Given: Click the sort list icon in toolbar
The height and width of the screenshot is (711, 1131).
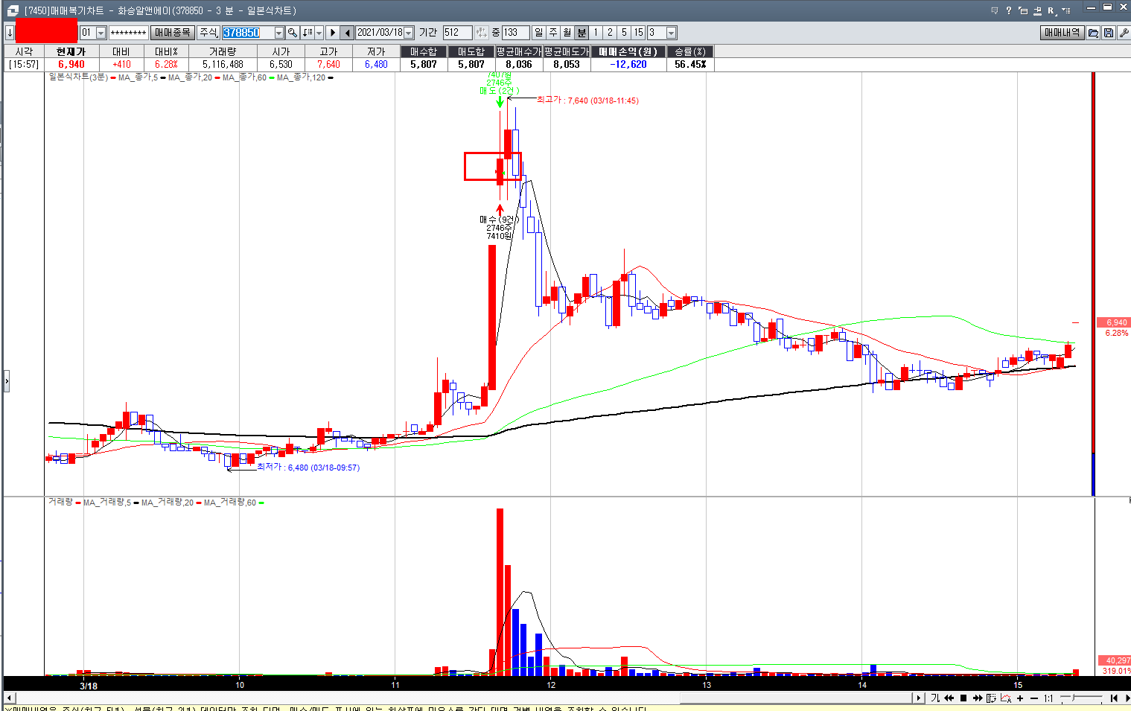Looking at the screenshot, I should pyautogui.click(x=308, y=33).
